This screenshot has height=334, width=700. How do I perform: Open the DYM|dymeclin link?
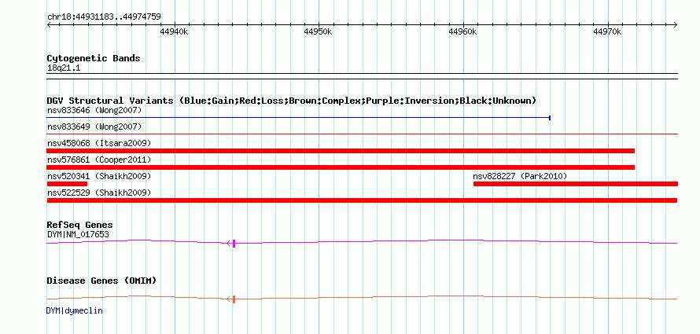[x=75, y=310]
